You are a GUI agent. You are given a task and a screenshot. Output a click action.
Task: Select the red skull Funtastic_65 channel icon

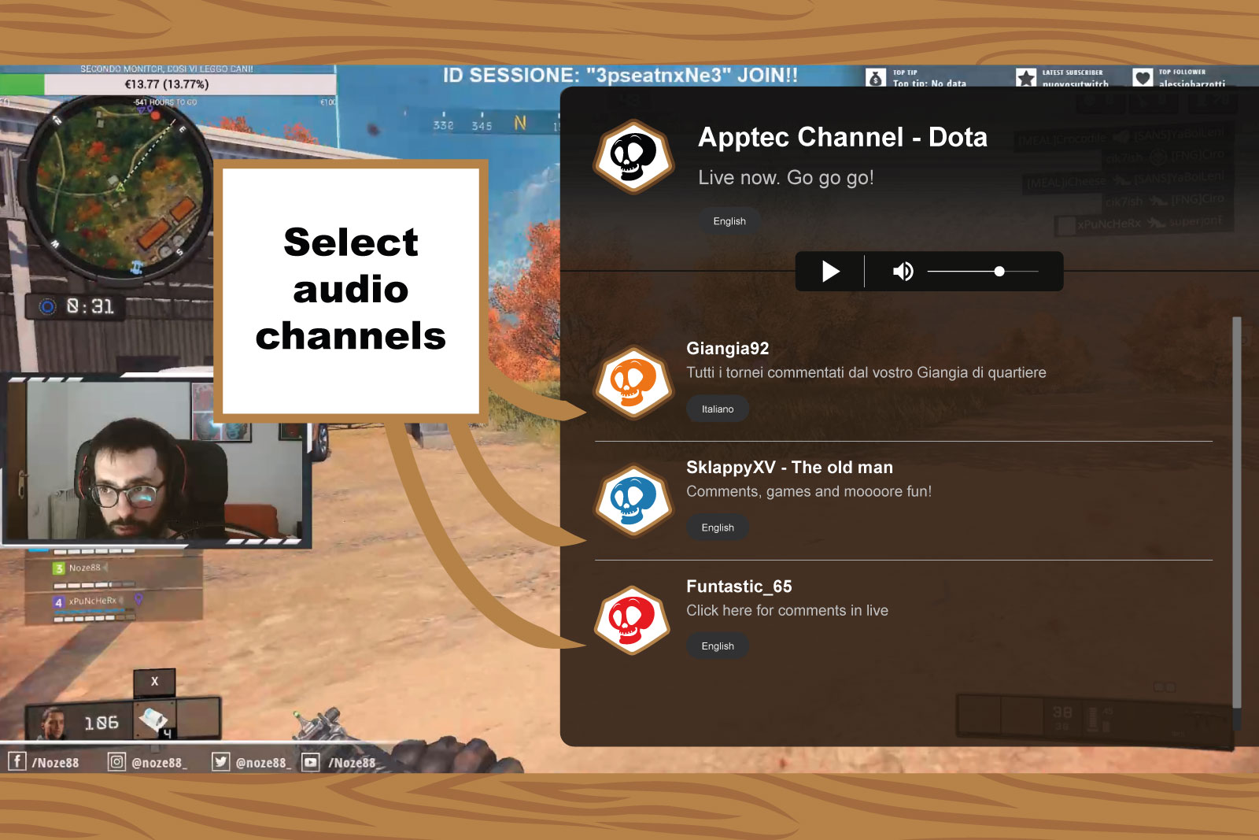point(633,620)
